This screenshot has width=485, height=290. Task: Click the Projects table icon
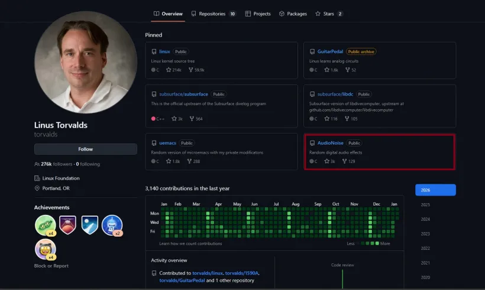click(x=248, y=14)
